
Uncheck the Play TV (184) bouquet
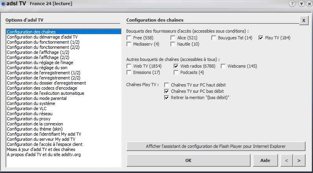261,38
